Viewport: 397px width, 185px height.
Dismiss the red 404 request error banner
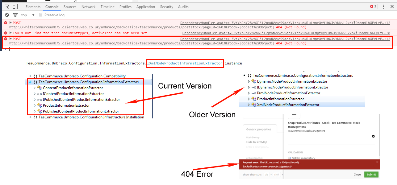[x=377, y=162]
